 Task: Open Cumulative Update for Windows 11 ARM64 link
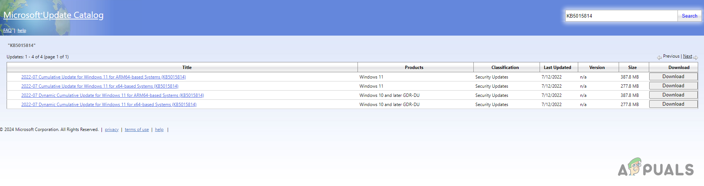coord(103,77)
